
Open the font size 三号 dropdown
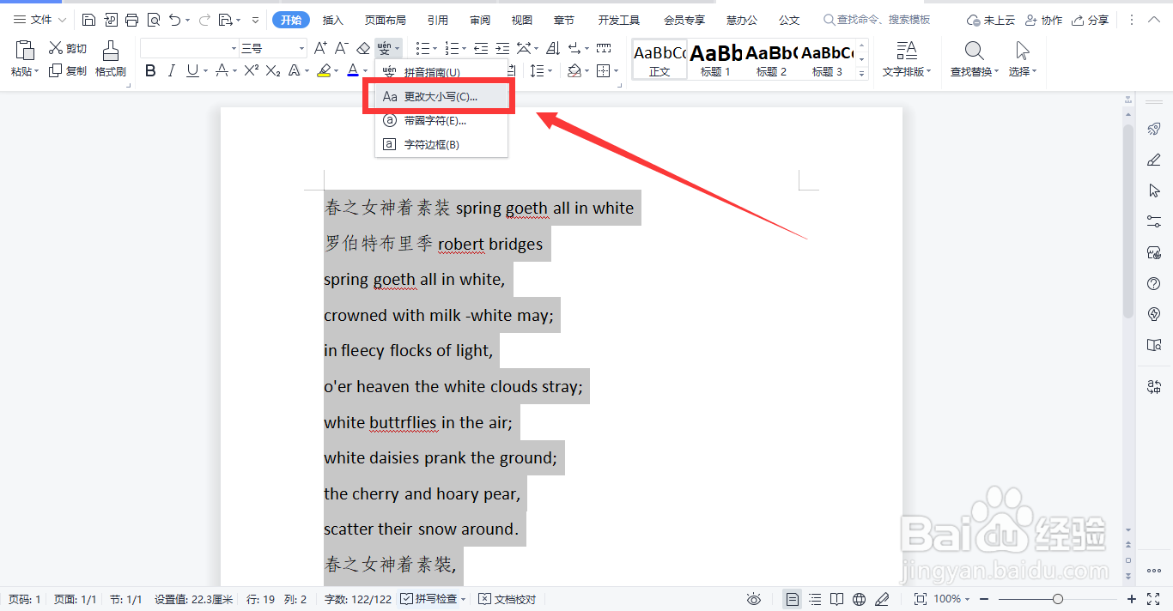(x=301, y=49)
